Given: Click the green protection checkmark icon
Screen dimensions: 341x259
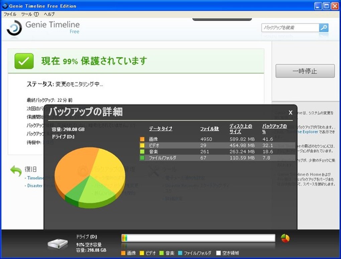Looking at the screenshot, I should 24,61.
